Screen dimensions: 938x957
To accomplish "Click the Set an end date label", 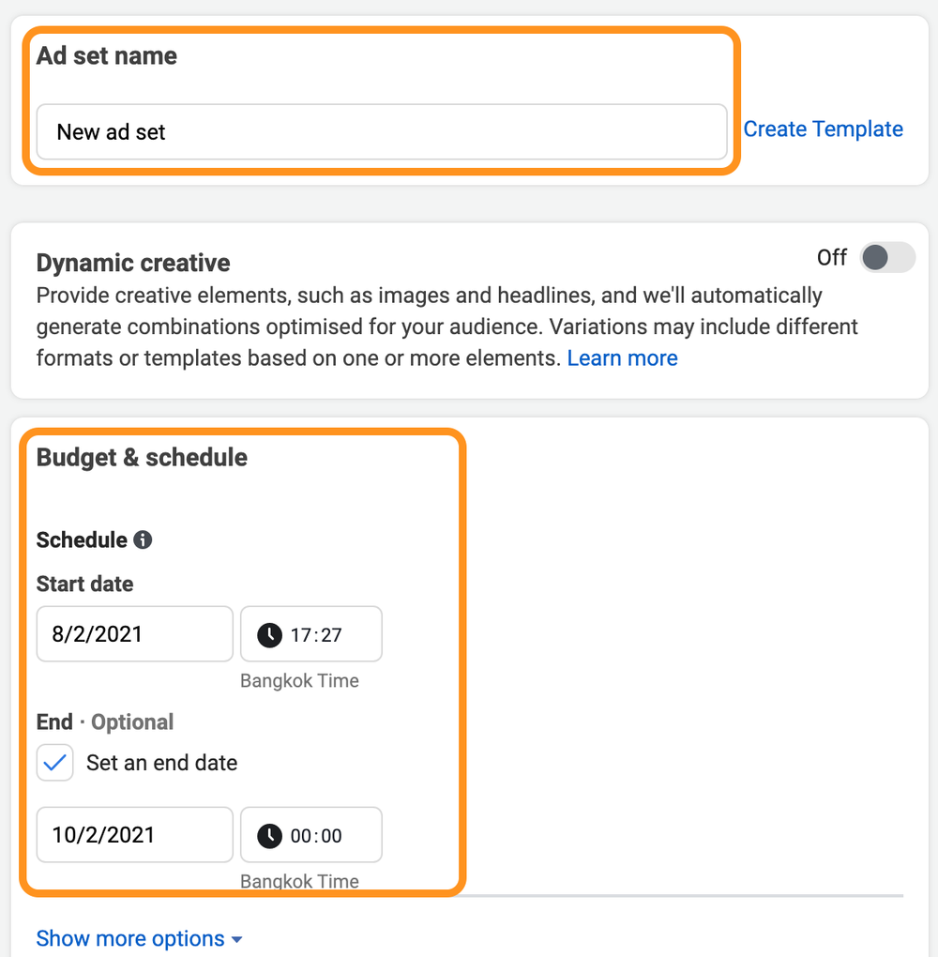I will (161, 763).
